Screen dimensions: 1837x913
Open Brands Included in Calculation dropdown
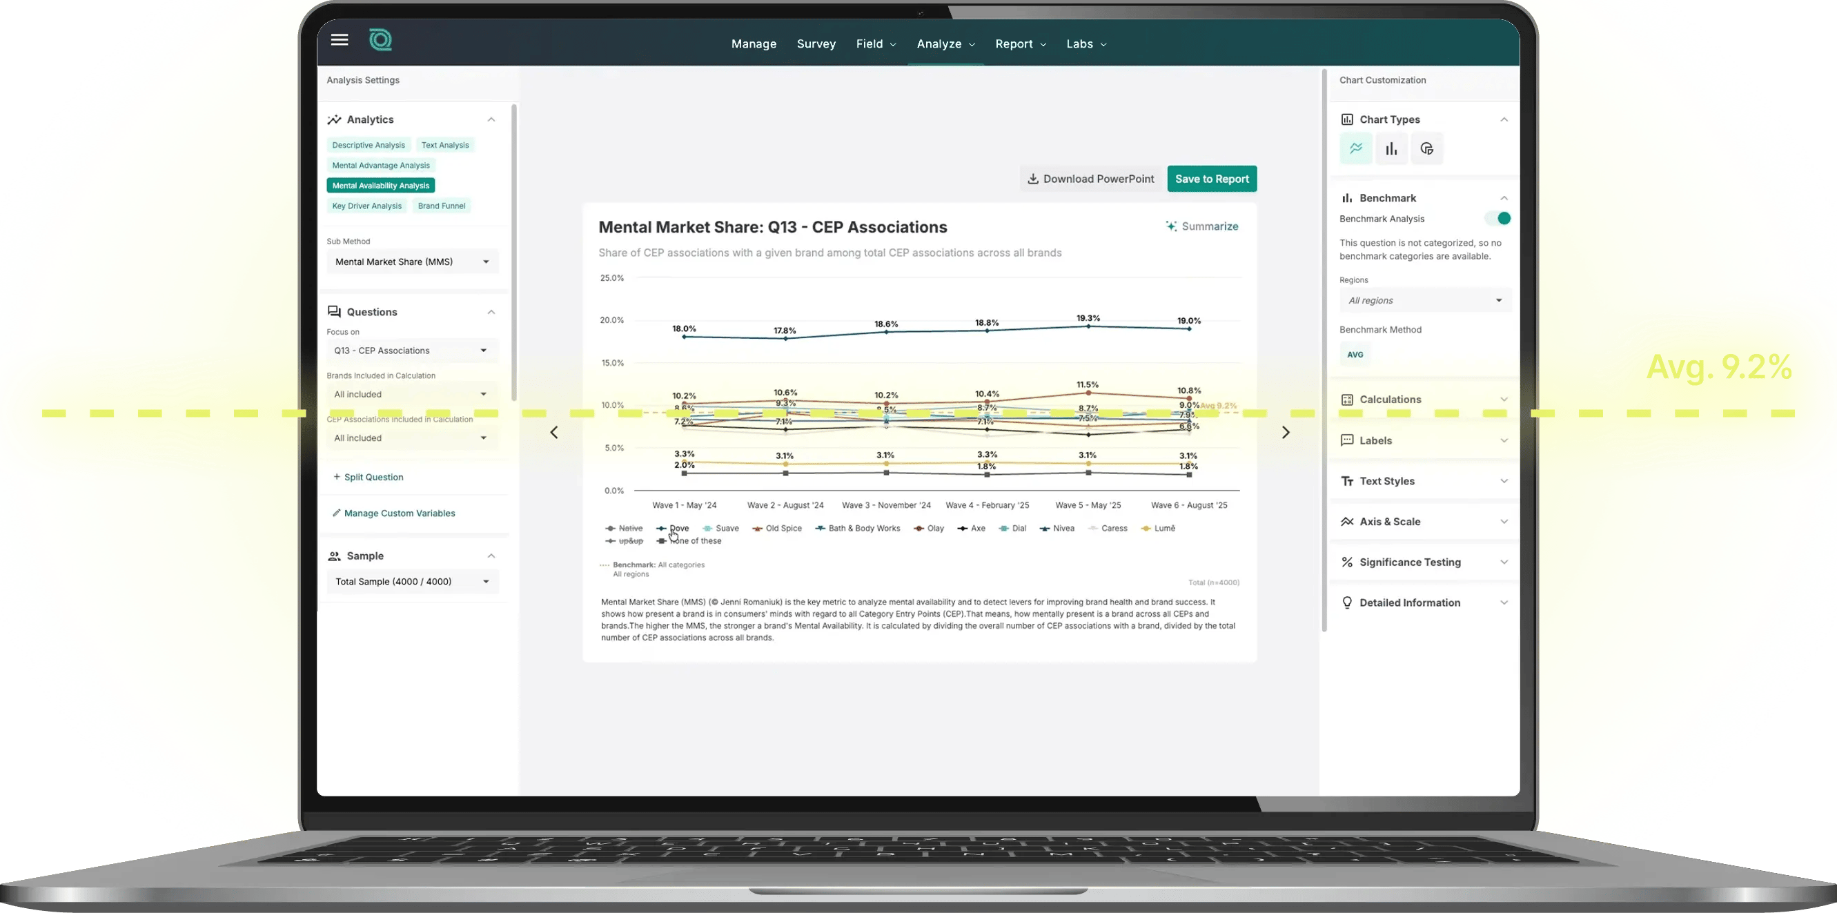tap(412, 394)
